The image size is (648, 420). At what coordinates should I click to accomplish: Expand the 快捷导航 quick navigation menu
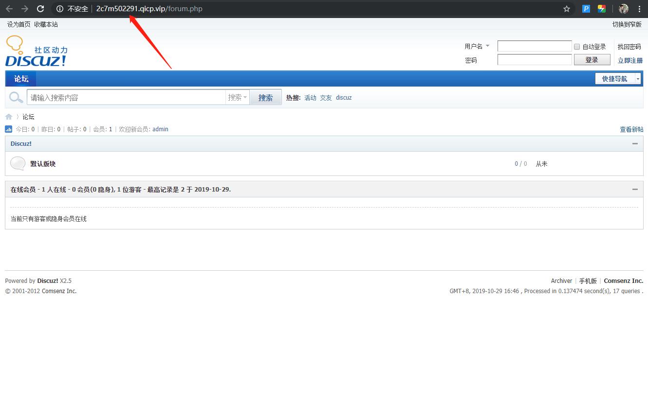(x=618, y=79)
